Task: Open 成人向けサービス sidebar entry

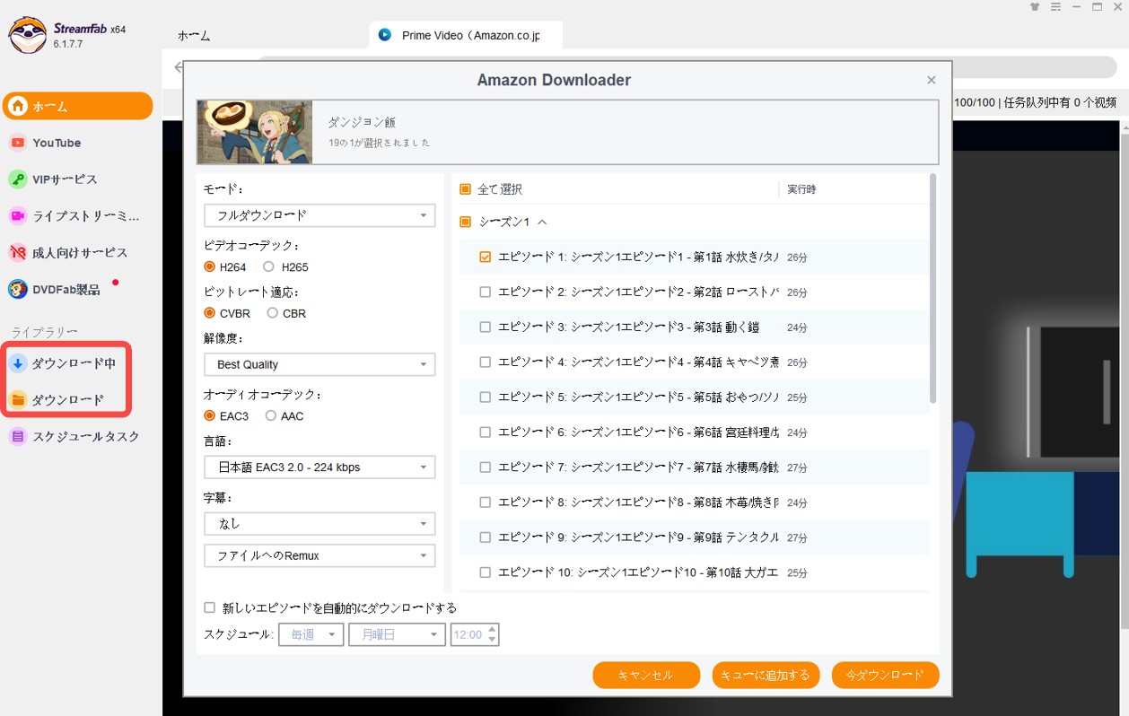Action: coord(78,253)
